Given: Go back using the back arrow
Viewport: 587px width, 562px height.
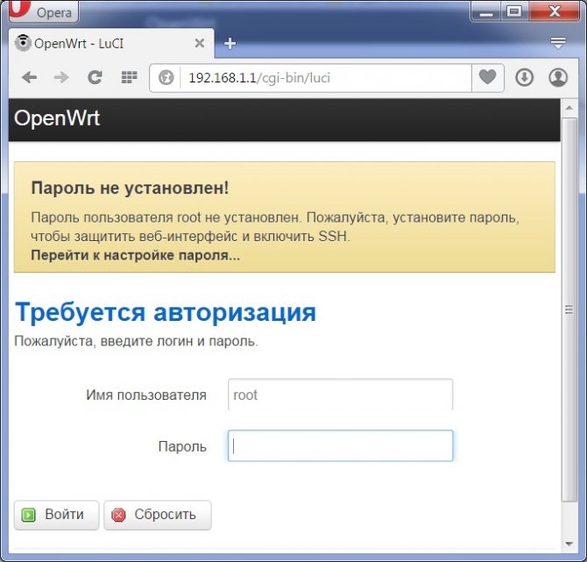Looking at the screenshot, I should click(x=29, y=77).
